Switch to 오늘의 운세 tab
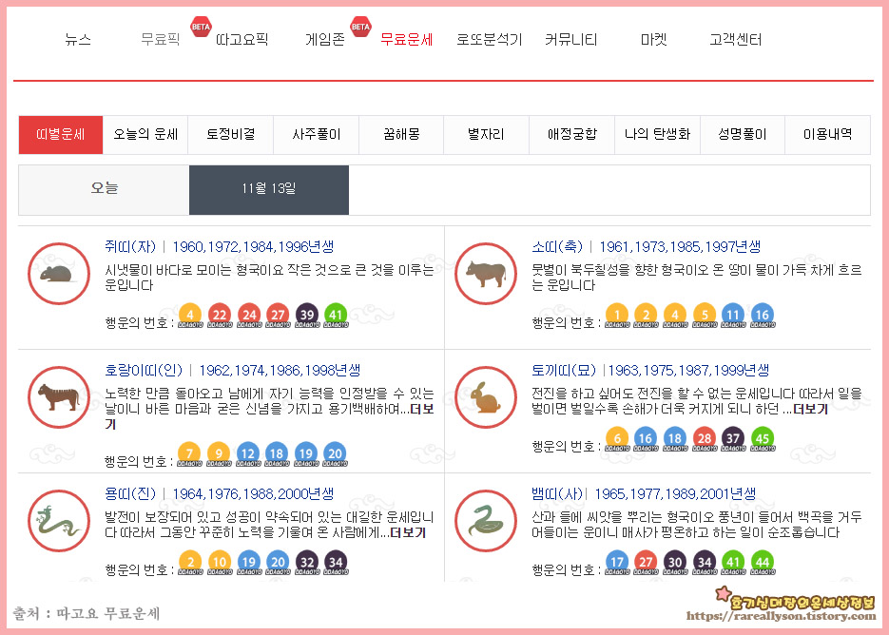Viewport: 889px width, 635px height. 145,134
